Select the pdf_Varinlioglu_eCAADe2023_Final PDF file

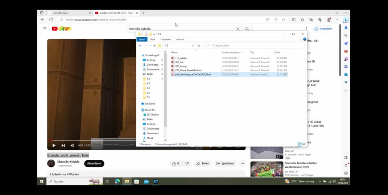[x=193, y=74]
